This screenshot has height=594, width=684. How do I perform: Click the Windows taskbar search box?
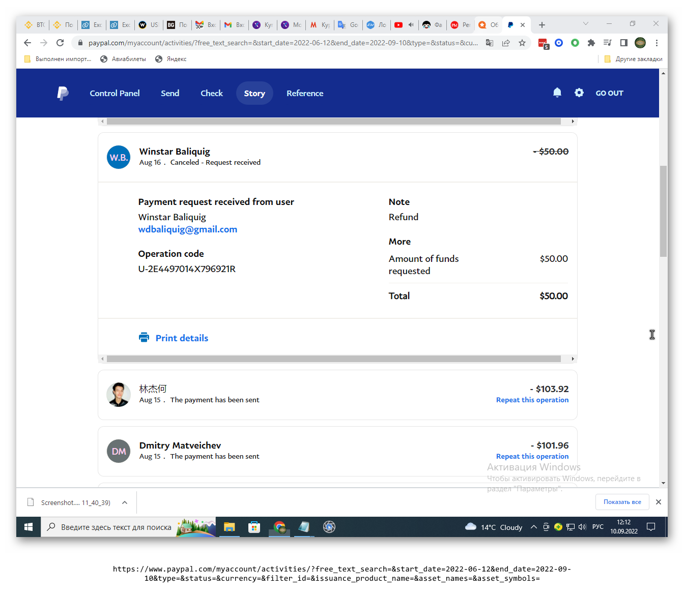click(x=128, y=527)
